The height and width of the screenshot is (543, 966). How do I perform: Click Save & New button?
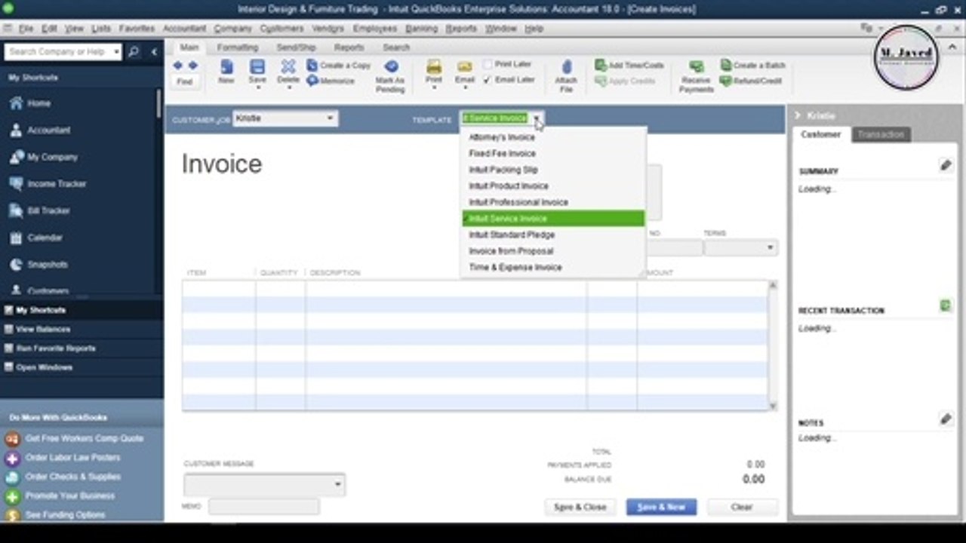661,507
